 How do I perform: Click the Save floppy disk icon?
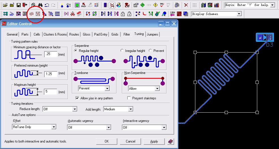point(18,5)
